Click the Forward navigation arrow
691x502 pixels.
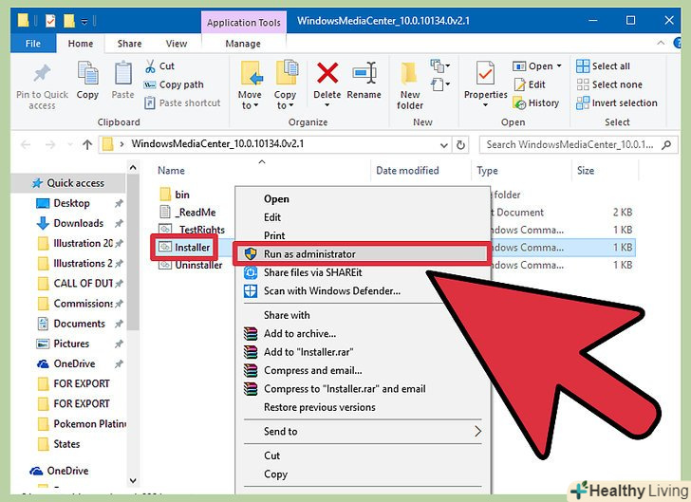[x=50, y=144]
